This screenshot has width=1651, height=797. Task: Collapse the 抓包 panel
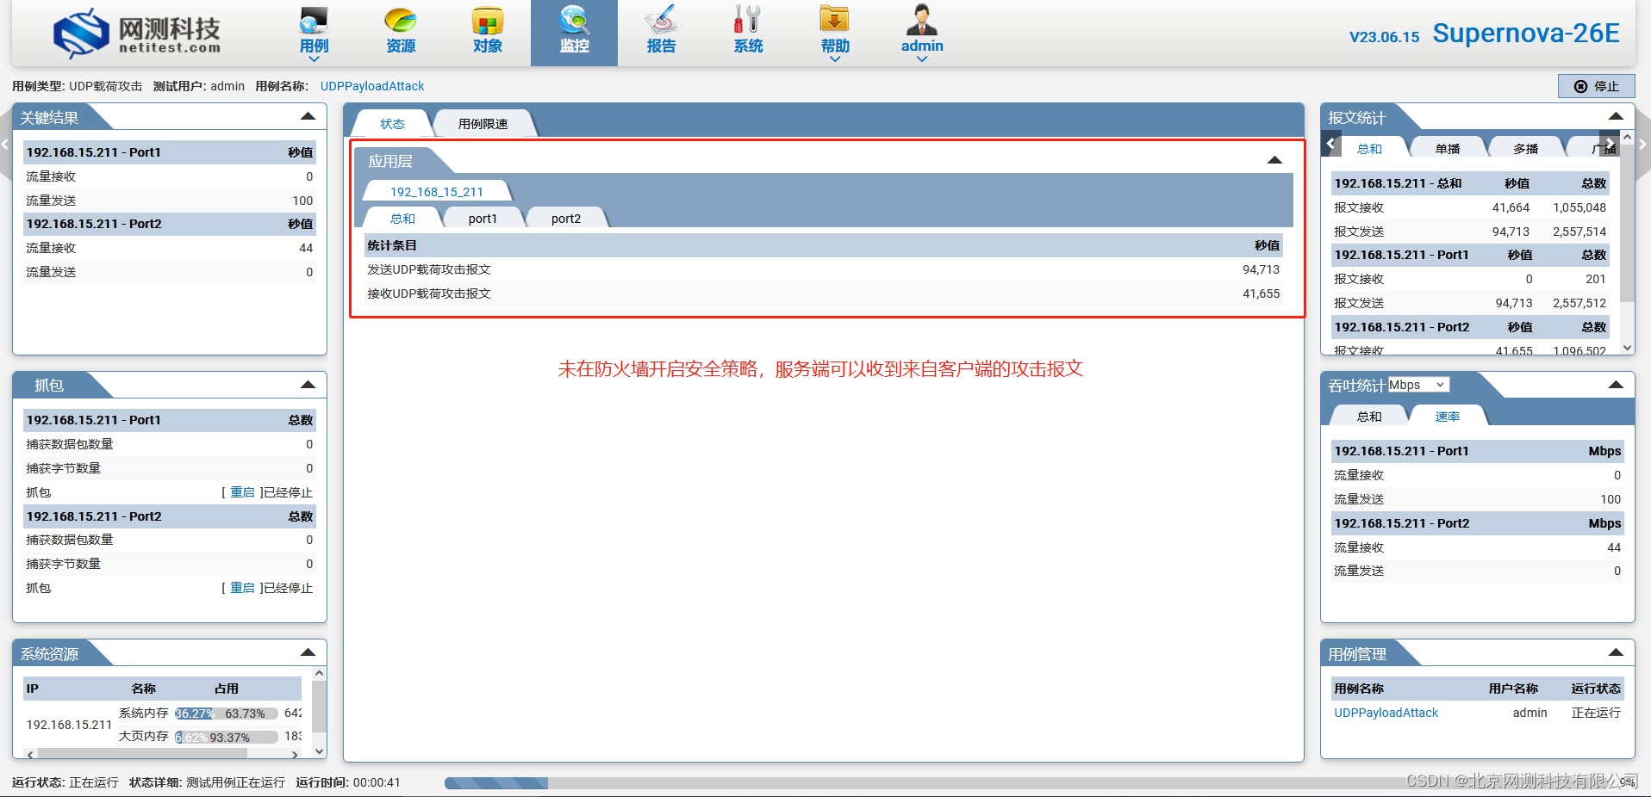tap(308, 385)
